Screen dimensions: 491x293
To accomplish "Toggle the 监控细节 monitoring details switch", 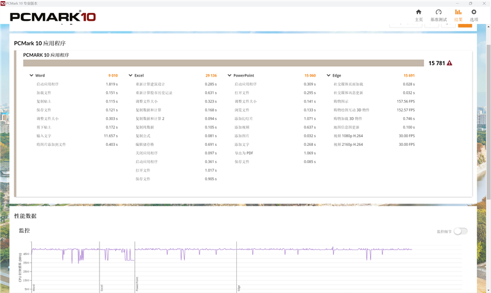I will point(461,231).
